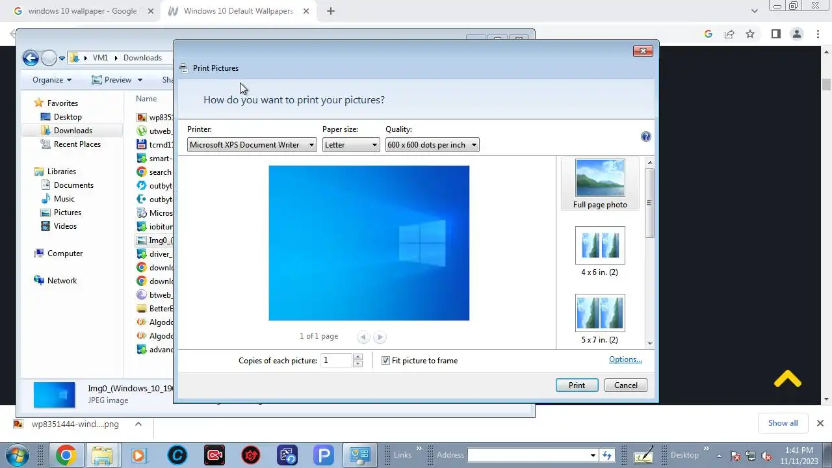The height and width of the screenshot is (468, 832).
Task: Select tcmd file in Explorer list
Action: coord(154,145)
